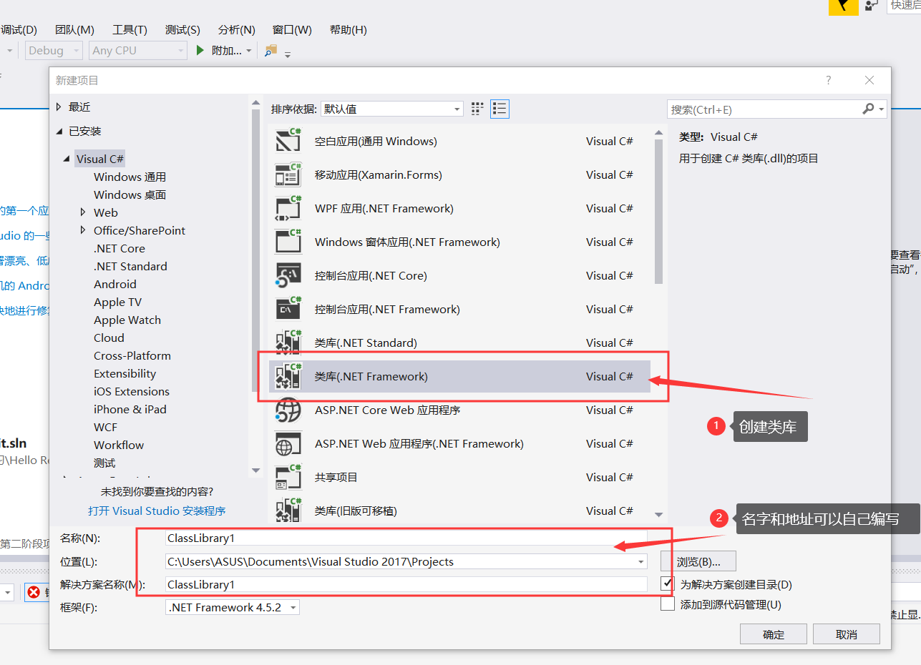
Task: Switch template list to medium list view
Action: coord(500,109)
